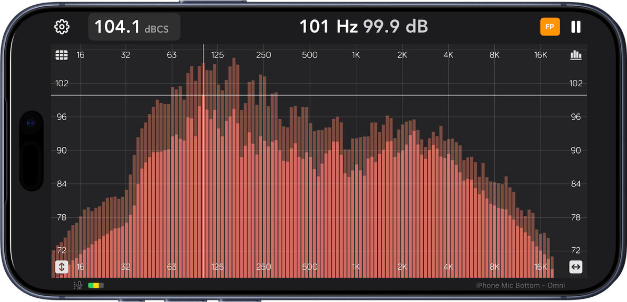Switch bar graph display mode icon
Image resolution: width=627 pixels, height=302 pixels.
(576, 55)
